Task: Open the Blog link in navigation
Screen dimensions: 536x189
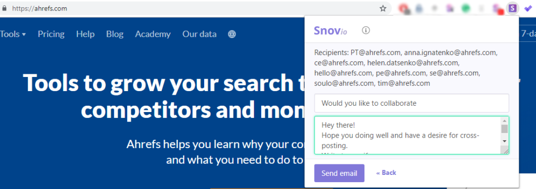Action: [115, 34]
